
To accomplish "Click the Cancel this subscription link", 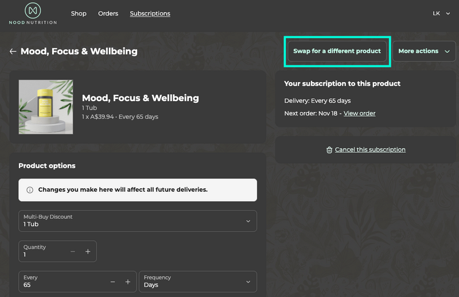I will click(370, 150).
